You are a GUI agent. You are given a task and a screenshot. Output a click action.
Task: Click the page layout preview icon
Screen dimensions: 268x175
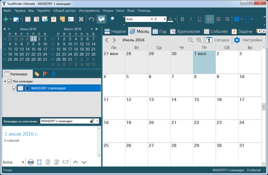point(39,162)
